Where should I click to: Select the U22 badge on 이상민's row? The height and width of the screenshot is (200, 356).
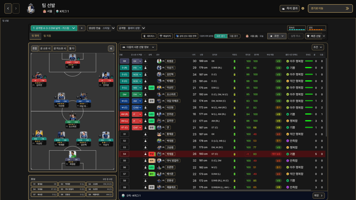click(152, 88)
